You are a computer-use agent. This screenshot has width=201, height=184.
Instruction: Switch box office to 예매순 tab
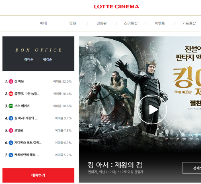pyautogui.click(x=29, y=59)
